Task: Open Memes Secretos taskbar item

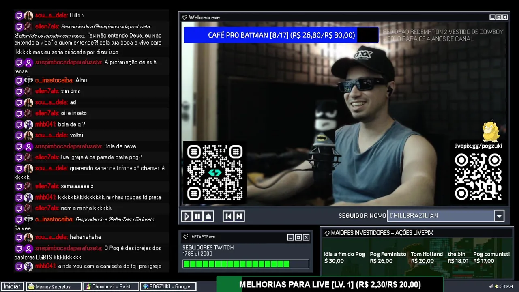Action: coord(53,286)
